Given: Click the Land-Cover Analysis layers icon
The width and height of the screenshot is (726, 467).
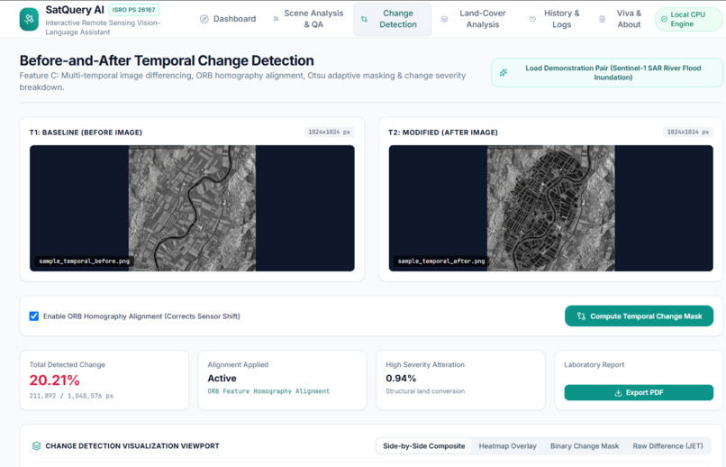Looking at the screenshot, I should click(x=444, y=19).
